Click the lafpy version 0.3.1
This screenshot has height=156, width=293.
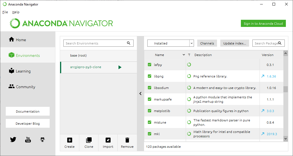tap(270, 65)
